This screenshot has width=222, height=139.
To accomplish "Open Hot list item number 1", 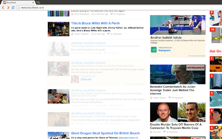I will 216,64.
